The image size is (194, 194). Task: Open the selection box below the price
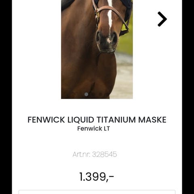(97, 192)
